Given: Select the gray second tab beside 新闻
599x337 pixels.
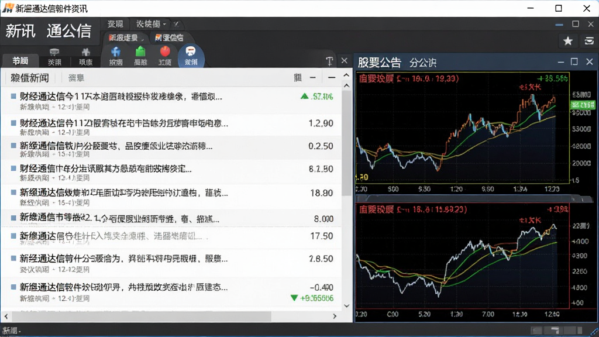Looking at the screenshot, I should 76,78.
